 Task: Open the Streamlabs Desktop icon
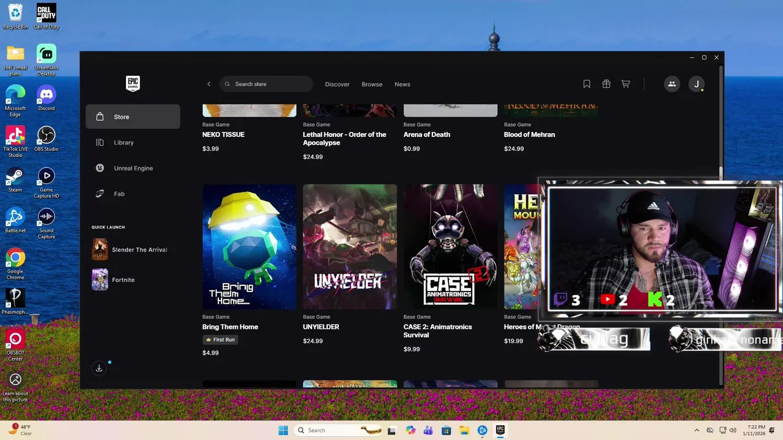click(46, 61)
